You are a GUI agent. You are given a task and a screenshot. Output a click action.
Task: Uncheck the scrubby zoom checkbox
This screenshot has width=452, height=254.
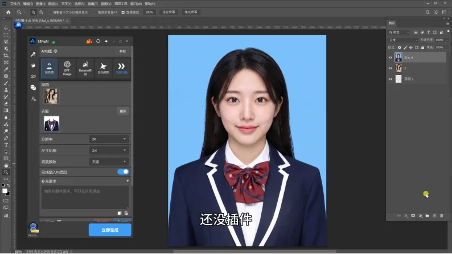pos(123,13)
